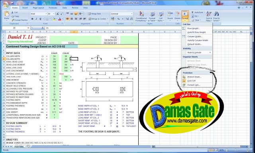Click the Orientation text-angle icon
The width and height of the screenshot is (255, 153).
80,14
